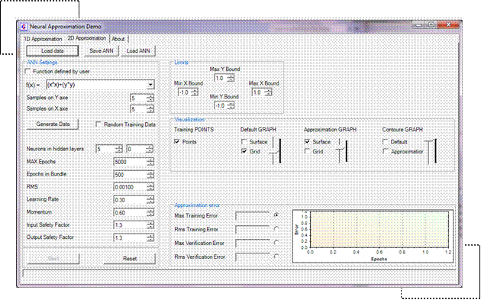Click the Samples on X axe spinner arrows
The image size is (481, 300).
pos(150,109)
